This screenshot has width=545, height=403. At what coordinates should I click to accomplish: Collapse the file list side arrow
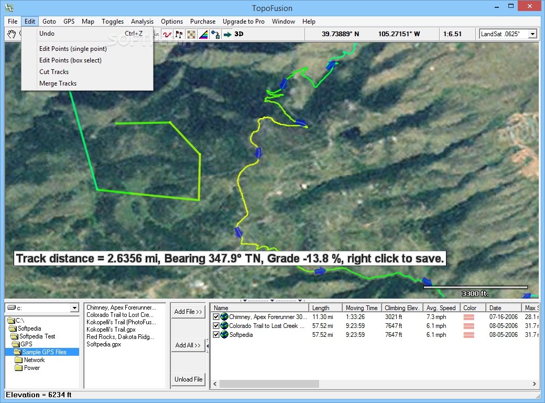click(x=208, y=346)
